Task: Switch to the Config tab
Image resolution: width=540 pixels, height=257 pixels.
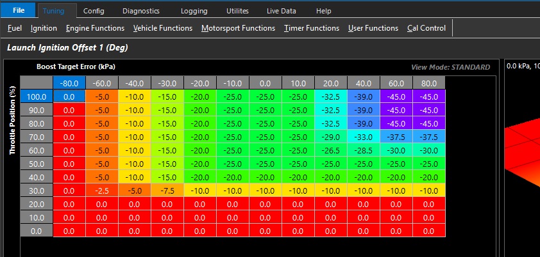Action: tap(94, 11)
